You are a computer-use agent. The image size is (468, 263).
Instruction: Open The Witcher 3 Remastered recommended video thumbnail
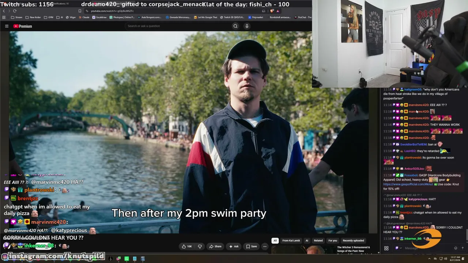pyautogui.click(x=303, y=250)
